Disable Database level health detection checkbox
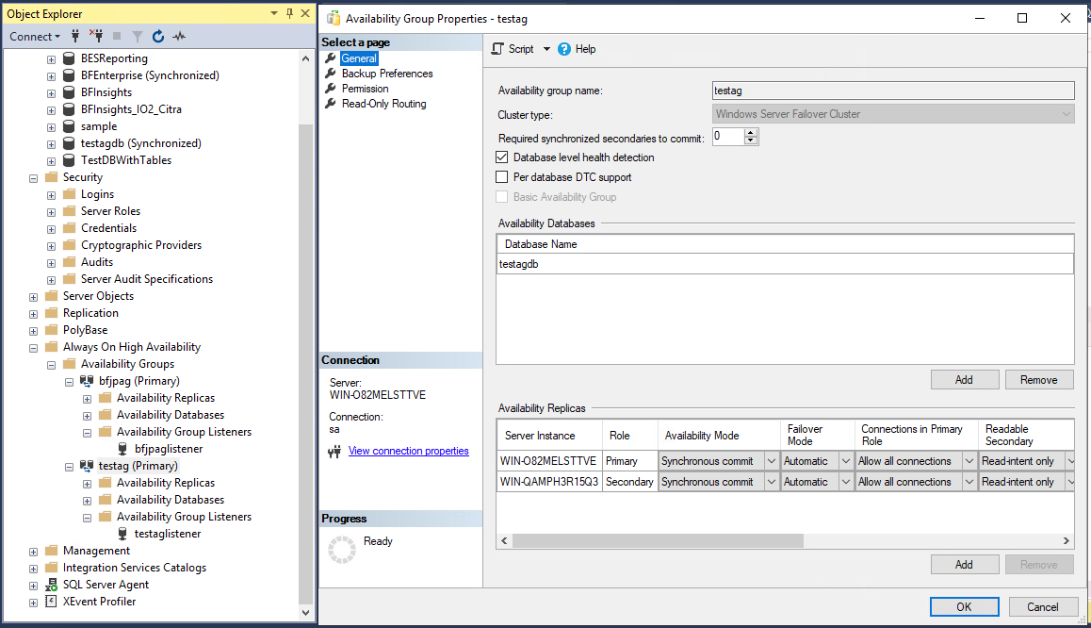This screenshot has height=628, width=1091. click(x=502, y=157)
